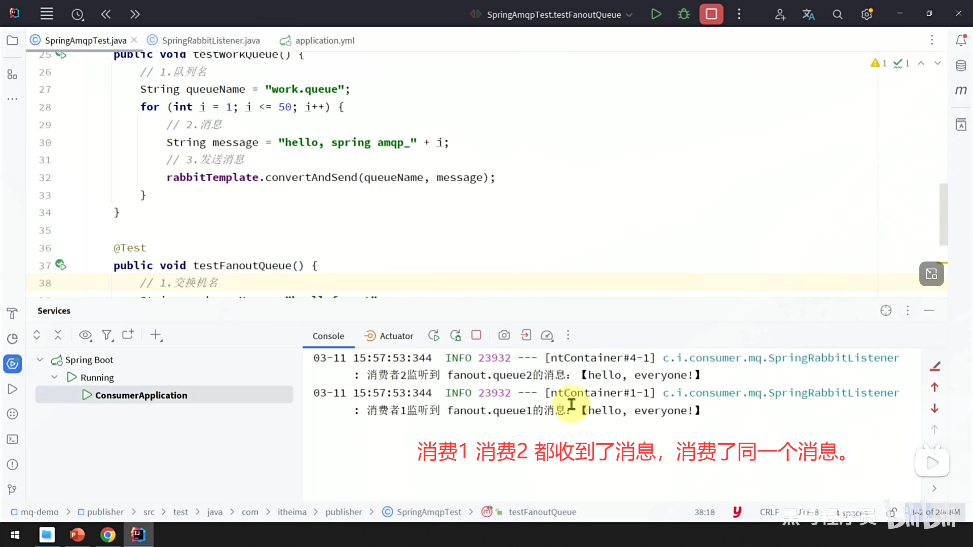This screenshot has width=973, height=547.
Task: Click the Debug bug icon
Action: tap(684, 14)
